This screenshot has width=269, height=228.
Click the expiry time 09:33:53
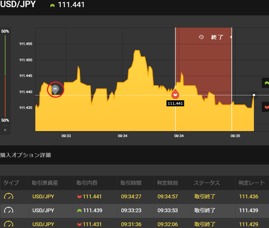pos(168,211)
